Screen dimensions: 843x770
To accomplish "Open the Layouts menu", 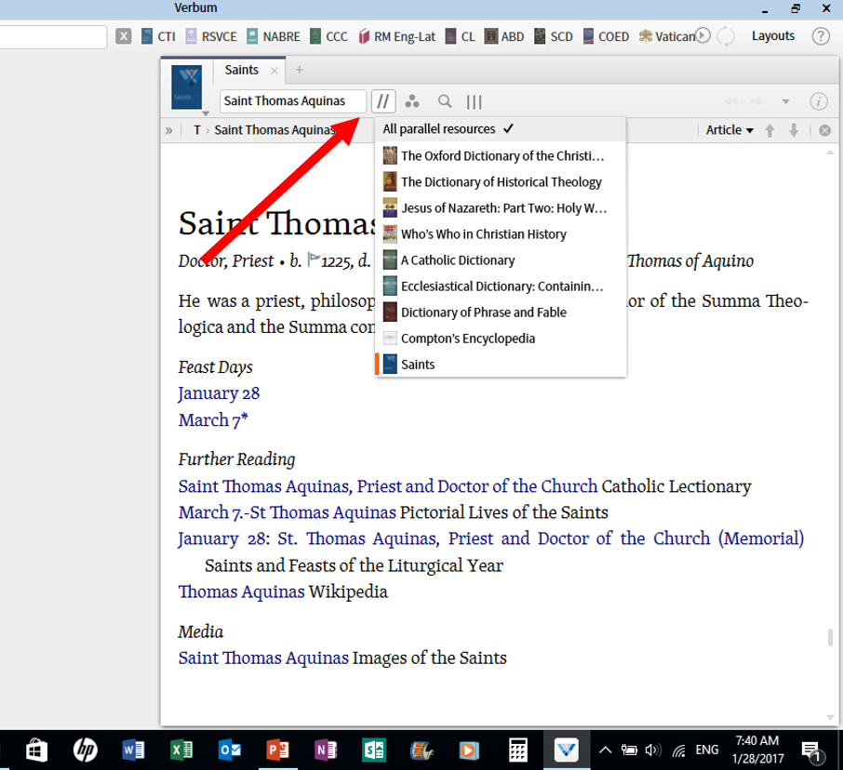I will pyautogui.click(x=772, y=36).
